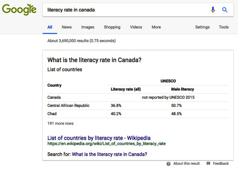This screenshot has height=169, width=238.
Task: Click the search query input field
Action: (124, 10)
